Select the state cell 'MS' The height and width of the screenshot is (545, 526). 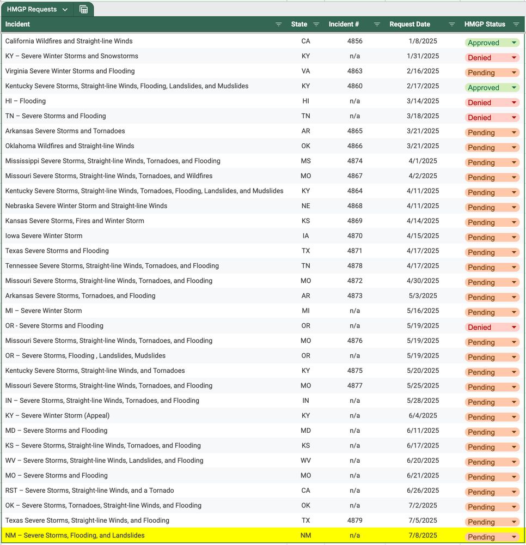pos(305,161)
